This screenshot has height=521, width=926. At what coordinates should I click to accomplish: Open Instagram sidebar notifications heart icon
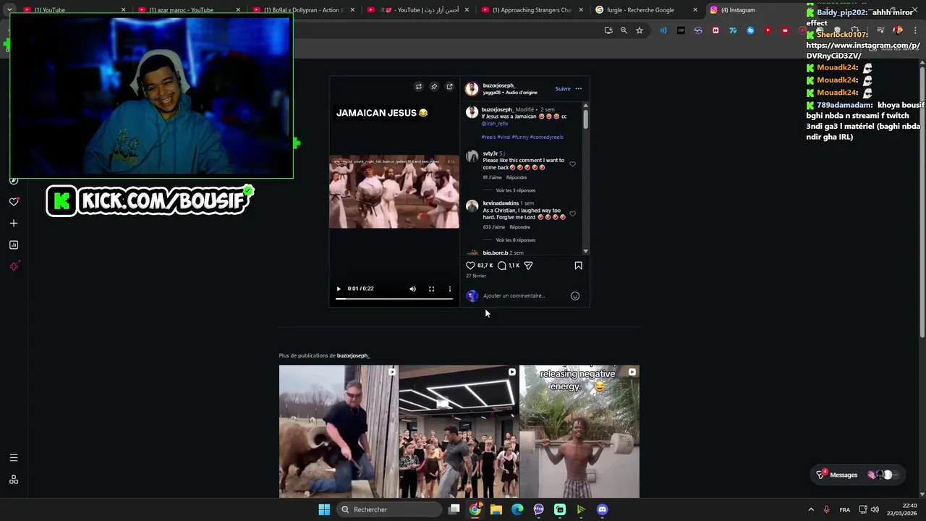(x=14, y=202)
